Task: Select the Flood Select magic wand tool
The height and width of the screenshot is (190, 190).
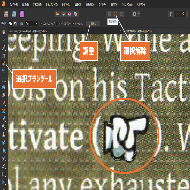Action: pos(4,71)
